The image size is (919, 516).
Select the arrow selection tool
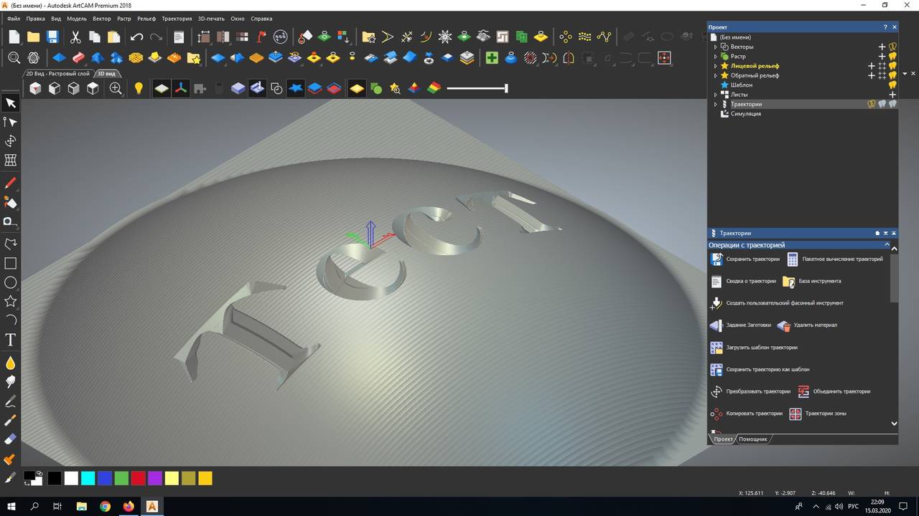tap(11, 103)
